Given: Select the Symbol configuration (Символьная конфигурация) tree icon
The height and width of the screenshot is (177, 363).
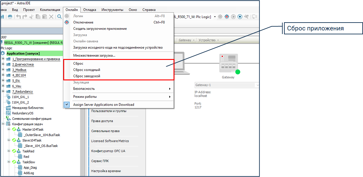Looking at the screenshot, I should tap(8, 119).
